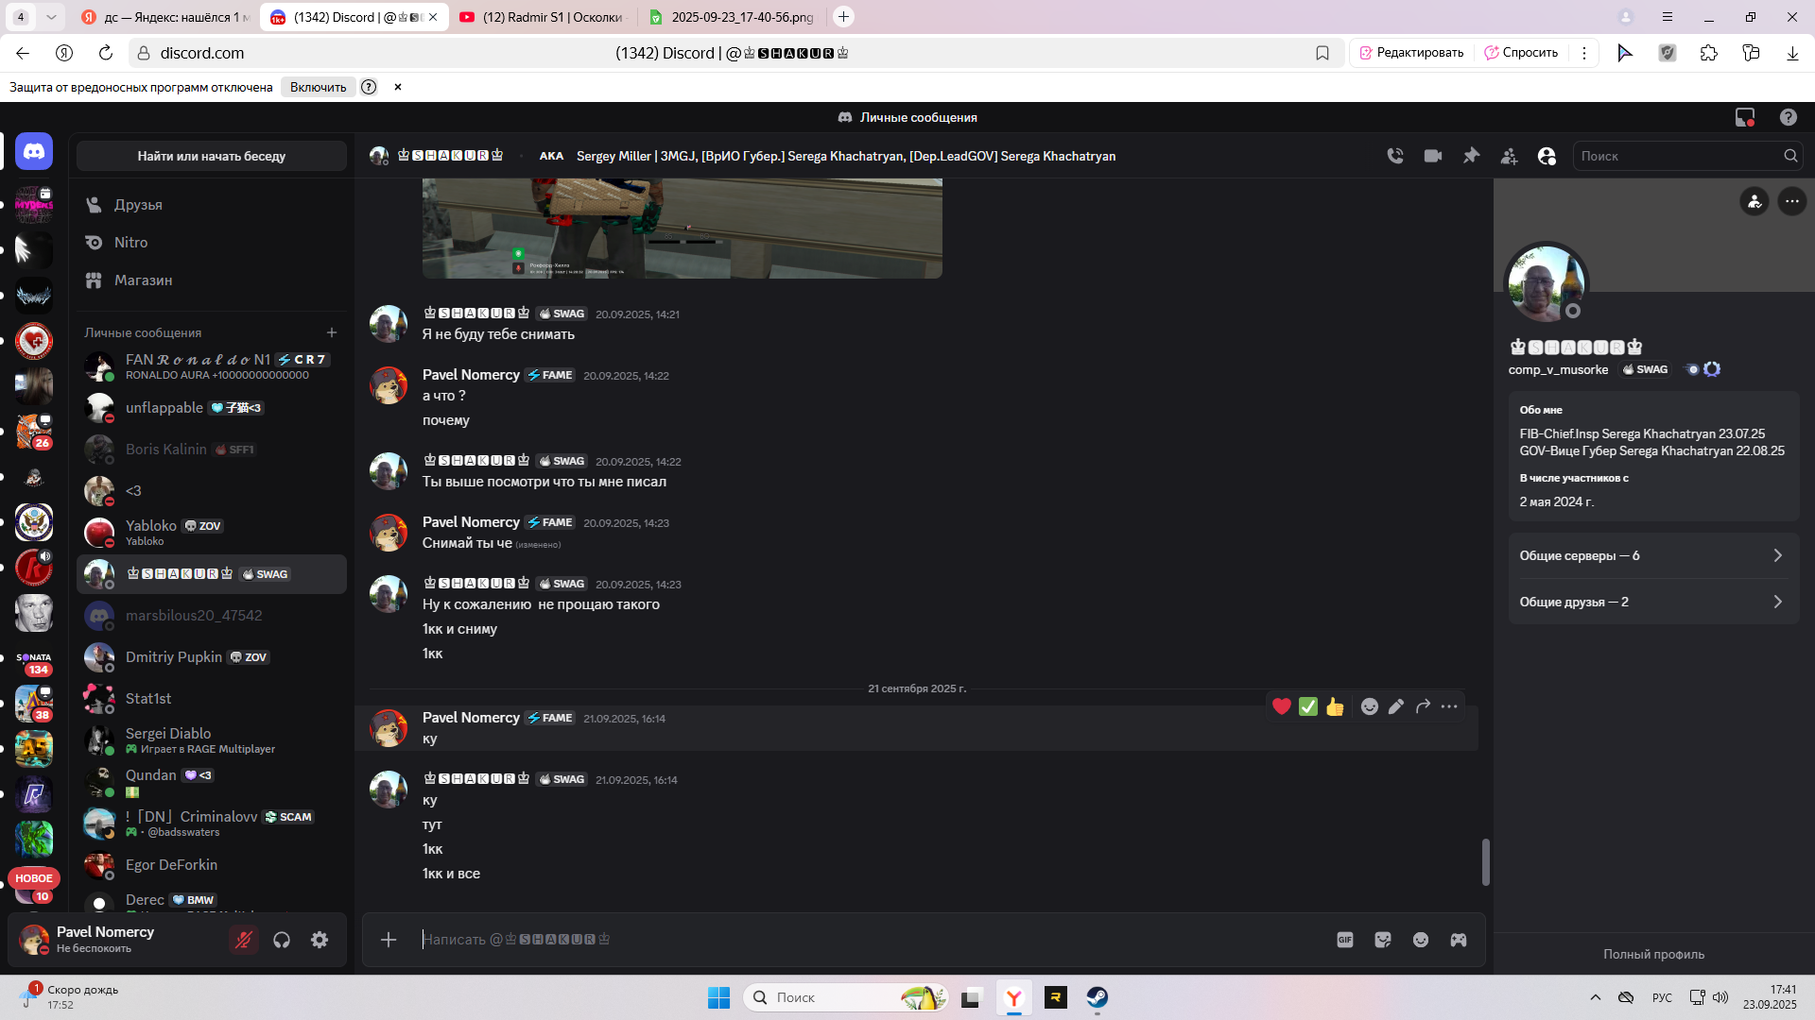Click the chat scrollbar thumb

(1485, 861)
